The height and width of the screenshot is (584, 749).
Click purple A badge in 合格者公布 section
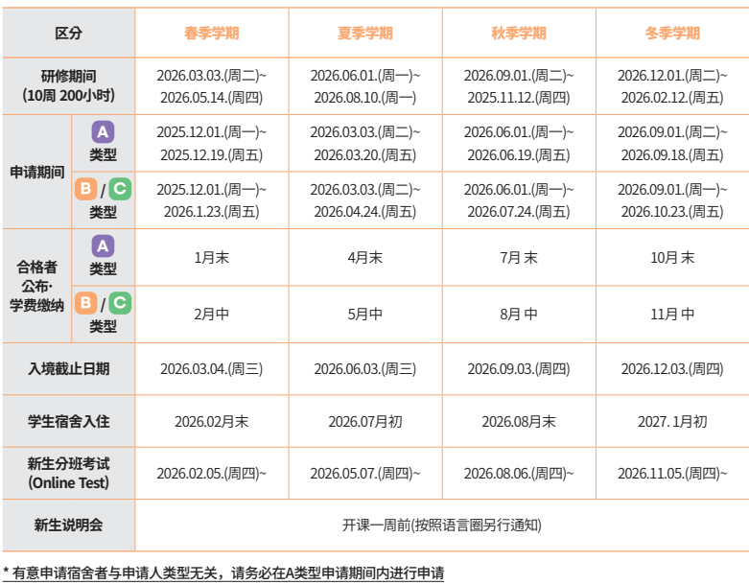tap(103, 245)
